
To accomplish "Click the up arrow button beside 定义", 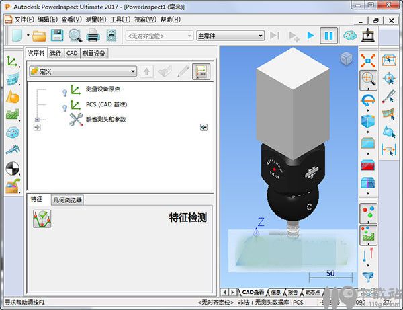I will (146, 71).
